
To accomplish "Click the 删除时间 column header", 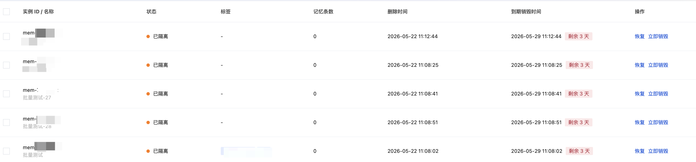I will (x=397, y=12).
